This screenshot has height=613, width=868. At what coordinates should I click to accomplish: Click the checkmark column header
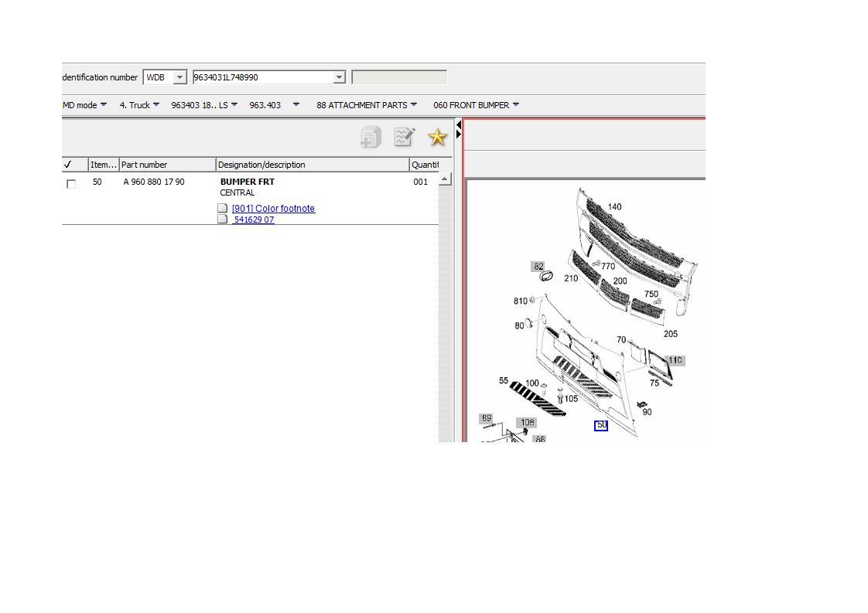[69, 165]
